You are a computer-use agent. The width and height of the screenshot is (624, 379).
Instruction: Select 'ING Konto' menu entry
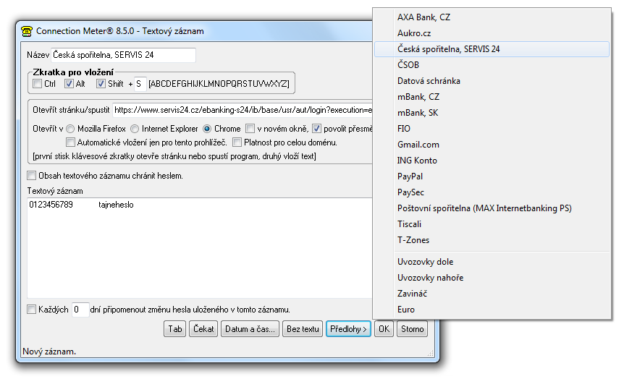tap(492, 161)
